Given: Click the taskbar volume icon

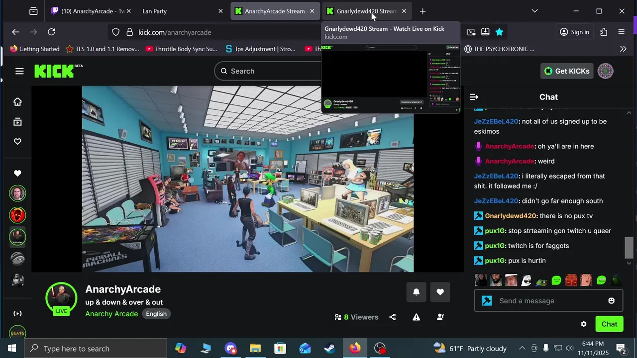Looking at the screenshot, I should (570, 349).
